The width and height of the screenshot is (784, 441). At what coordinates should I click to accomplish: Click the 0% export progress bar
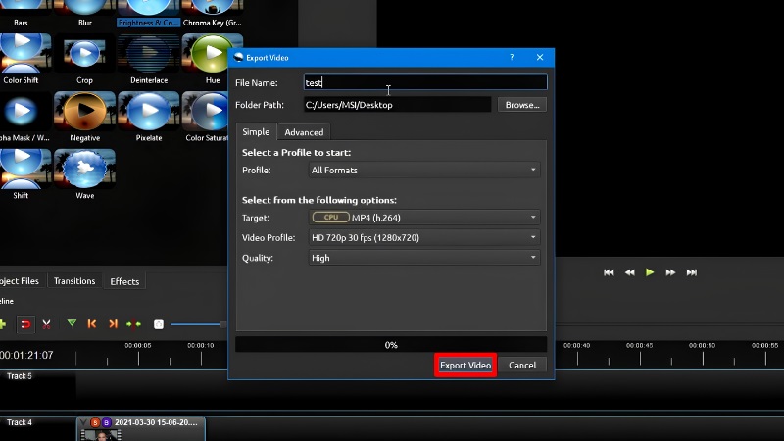pos(391,345)
